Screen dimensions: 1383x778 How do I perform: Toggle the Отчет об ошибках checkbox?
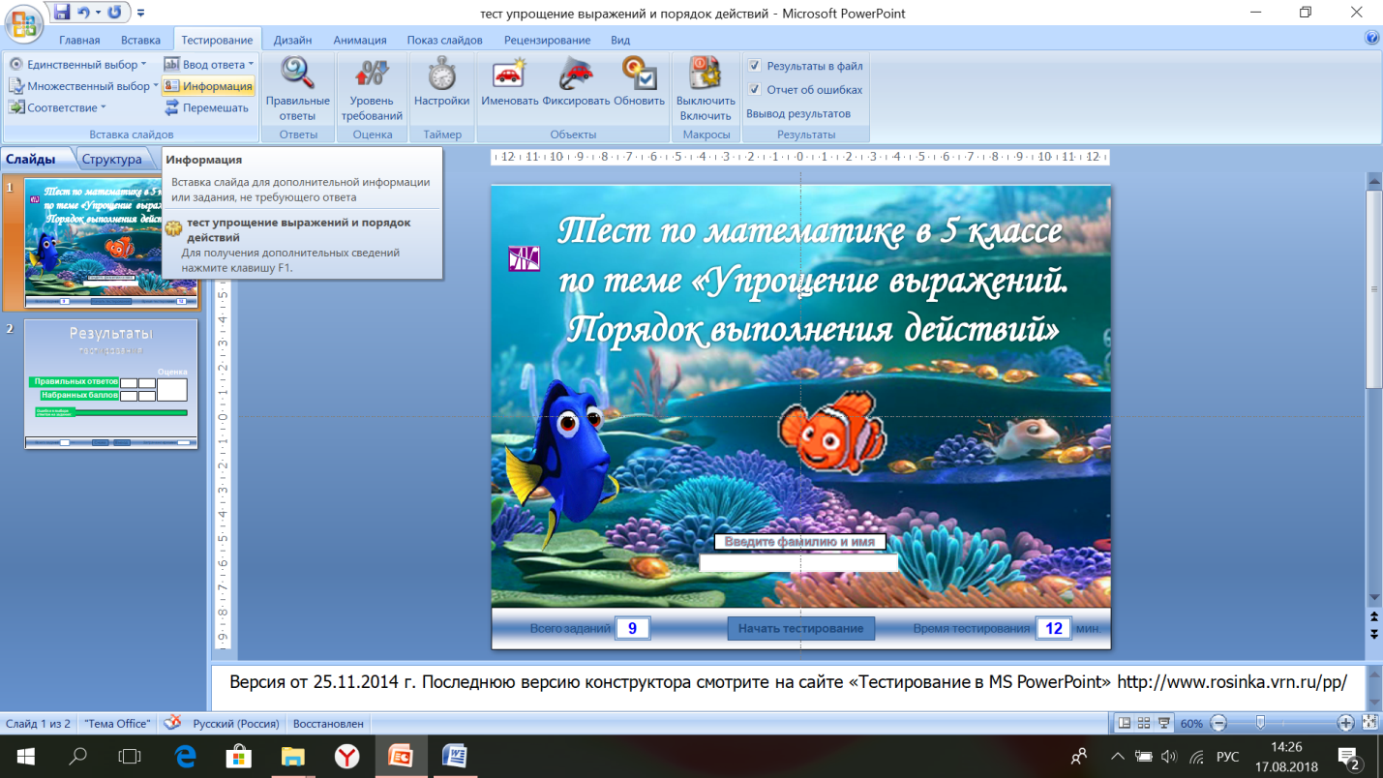(755, 89)
